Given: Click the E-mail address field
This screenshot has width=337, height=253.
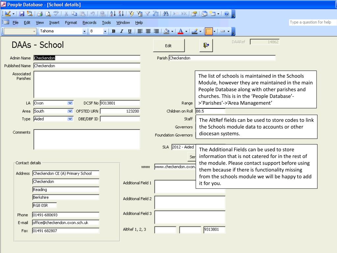Looking at the screenshot, I should click(x=65, y=223).
